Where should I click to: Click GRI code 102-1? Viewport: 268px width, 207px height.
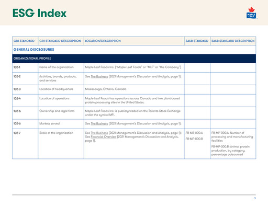(17, 67)
